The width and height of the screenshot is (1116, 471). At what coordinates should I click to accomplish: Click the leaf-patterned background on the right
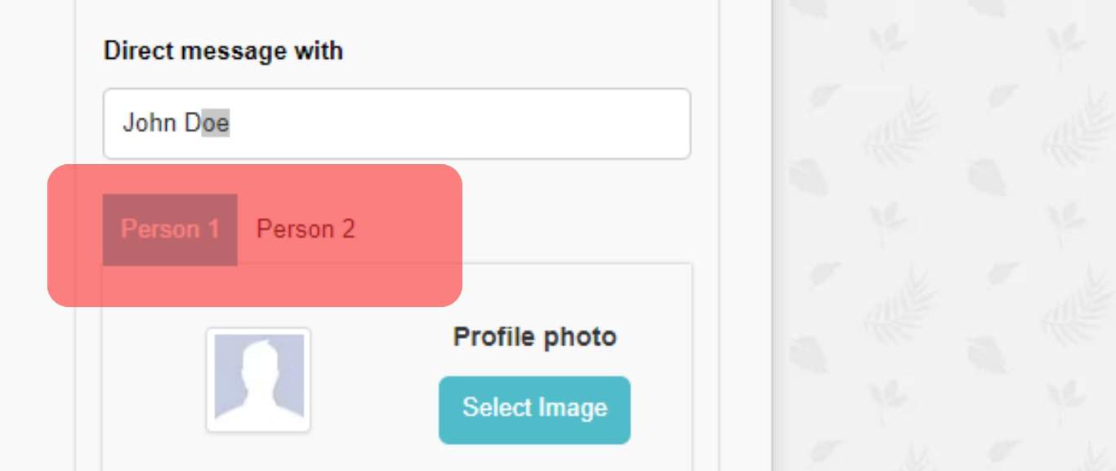940,245
